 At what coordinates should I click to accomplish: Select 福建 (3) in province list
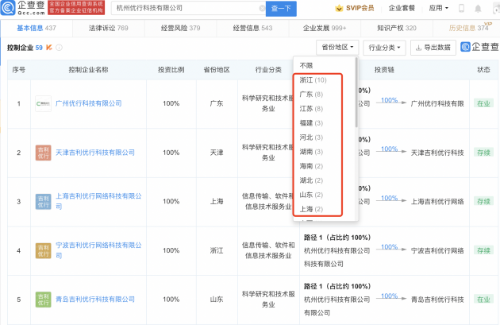(x=311, y=123)
